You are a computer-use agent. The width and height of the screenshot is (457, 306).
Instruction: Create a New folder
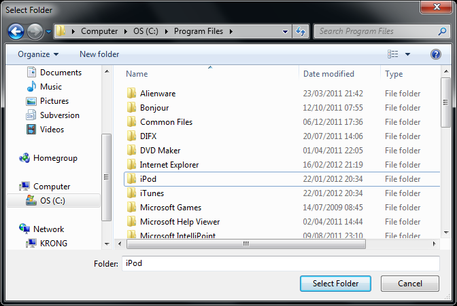tap(99, 54)
